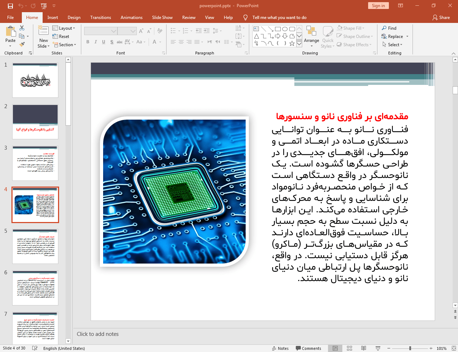Align text right in Paragraph group
Viewport: 458px width, 352px height.
(189, 42)
